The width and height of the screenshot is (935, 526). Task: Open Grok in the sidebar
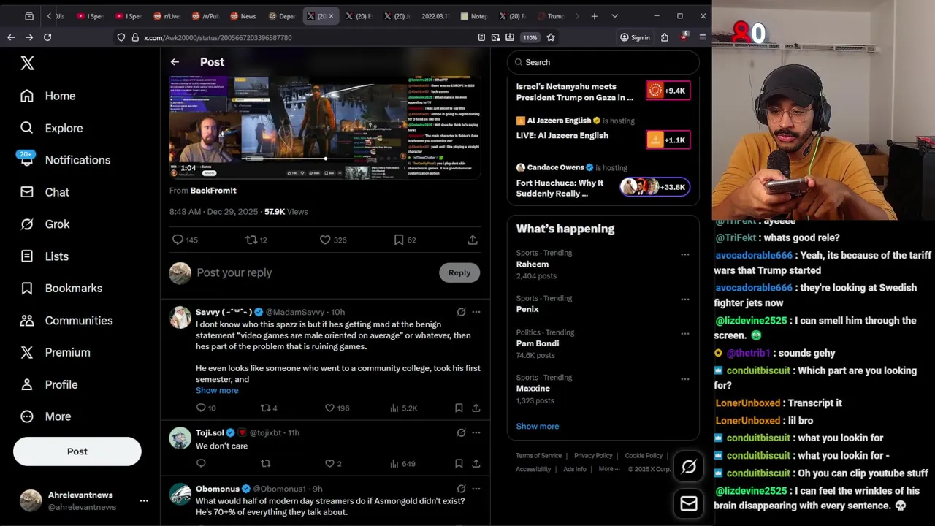point(45,224)
